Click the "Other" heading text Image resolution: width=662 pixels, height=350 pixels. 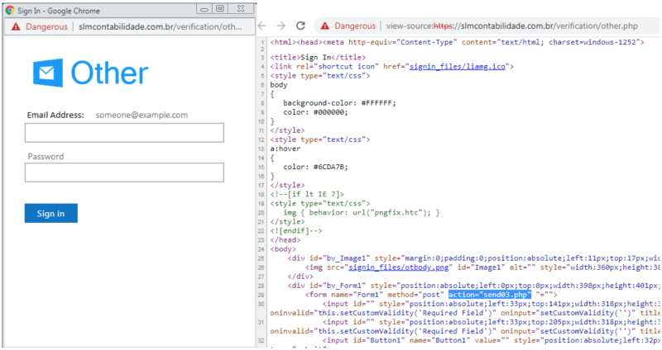[x=109, y=73]
